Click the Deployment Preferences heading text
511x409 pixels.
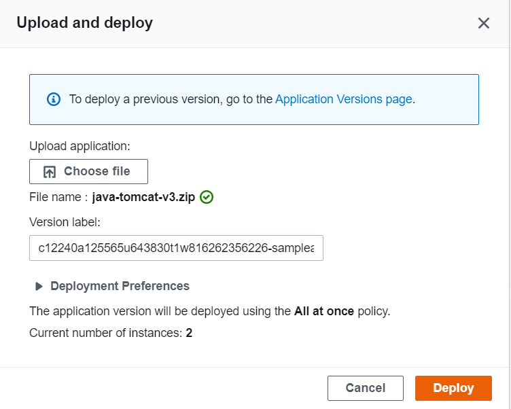pyautogui.click(x=120, y=286)
